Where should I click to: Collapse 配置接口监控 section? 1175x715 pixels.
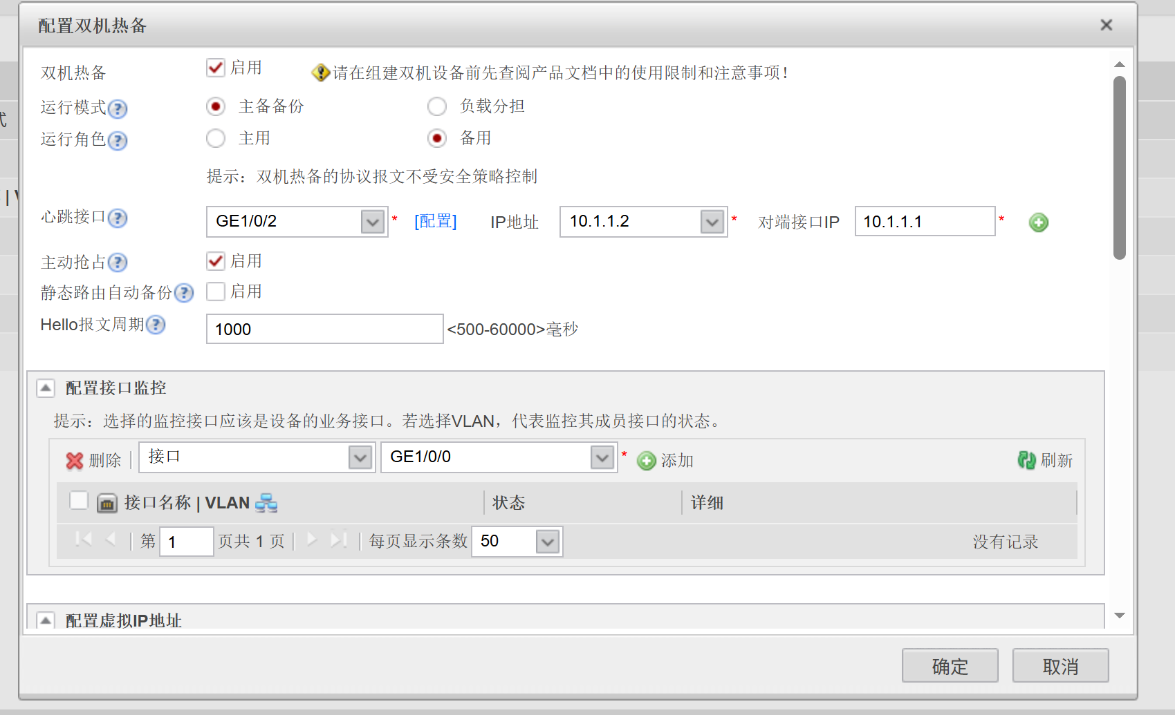point(46,388)
